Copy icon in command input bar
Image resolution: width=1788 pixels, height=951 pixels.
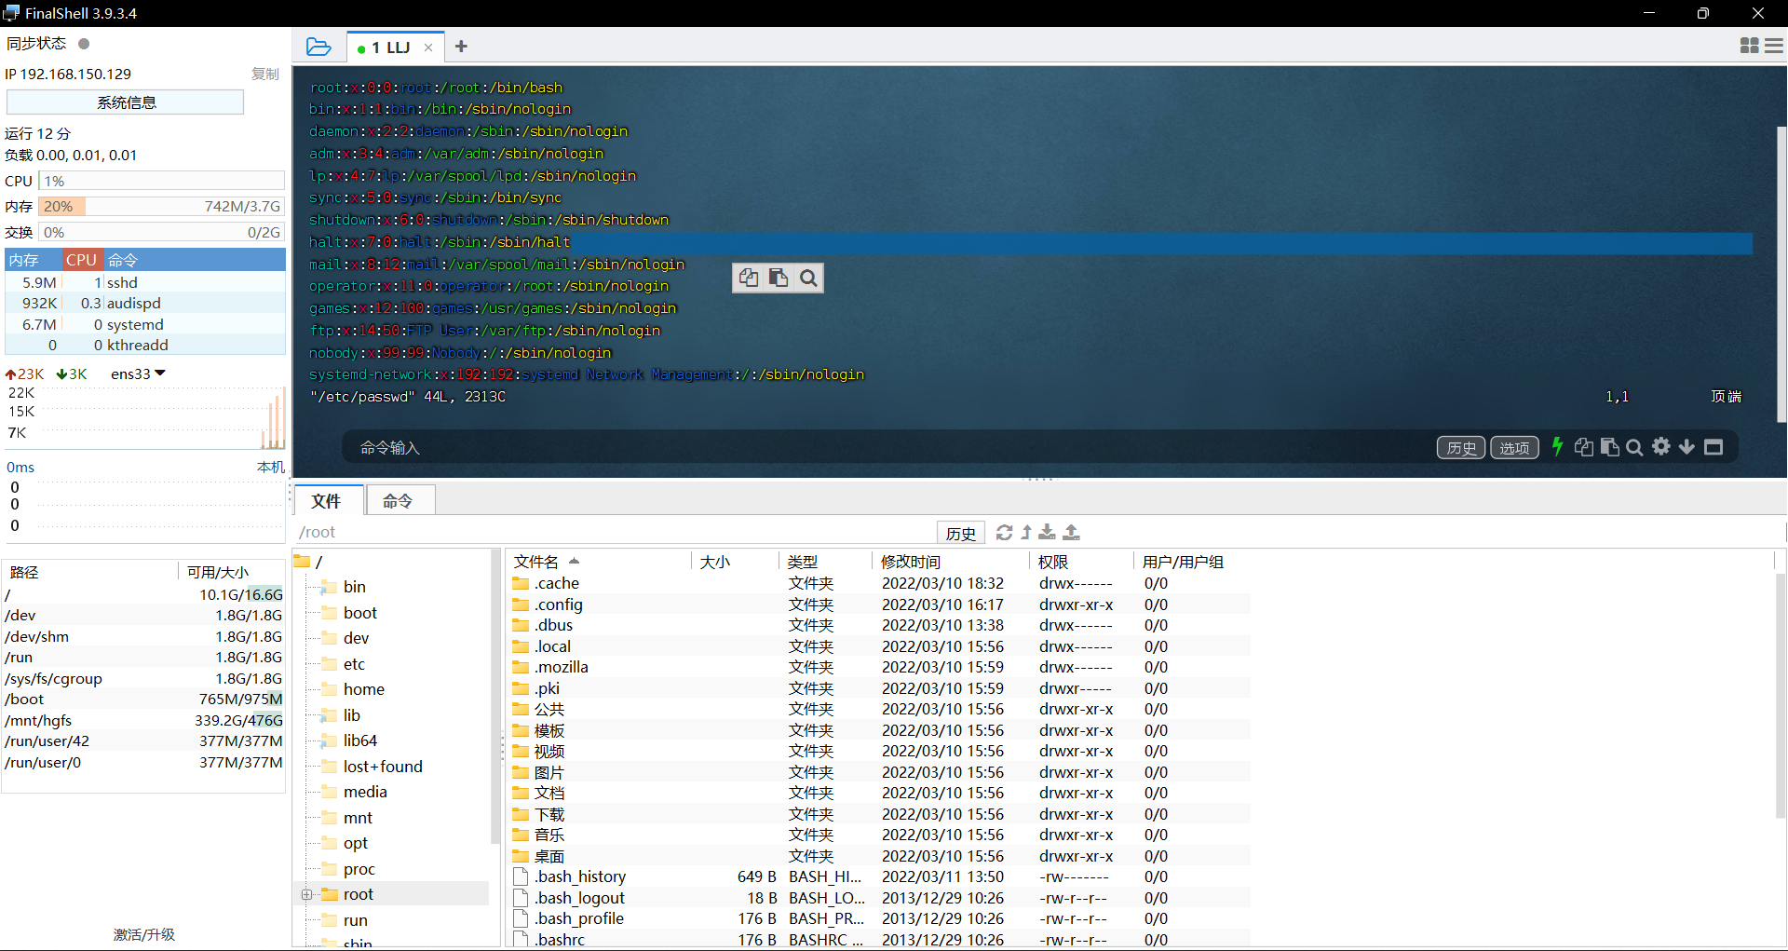(1583, 447)
